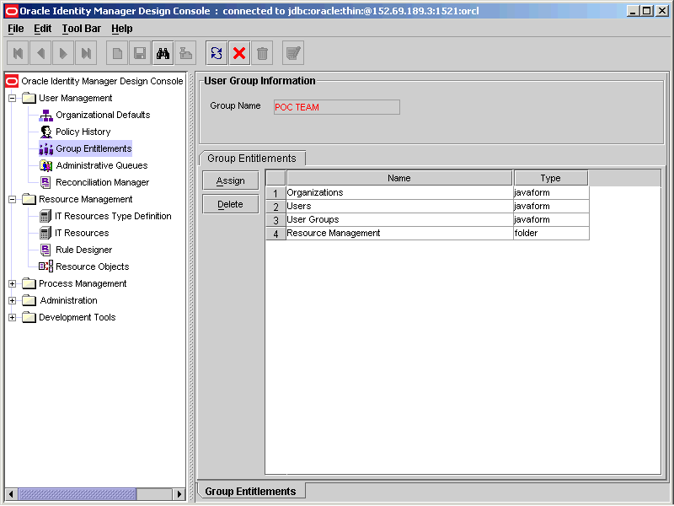Select Reconciliation Manager in the tree

[101, 182]
